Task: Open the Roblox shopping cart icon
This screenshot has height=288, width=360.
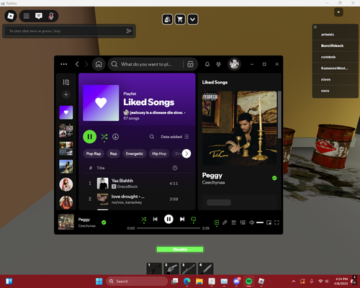Action: (180, 19)
